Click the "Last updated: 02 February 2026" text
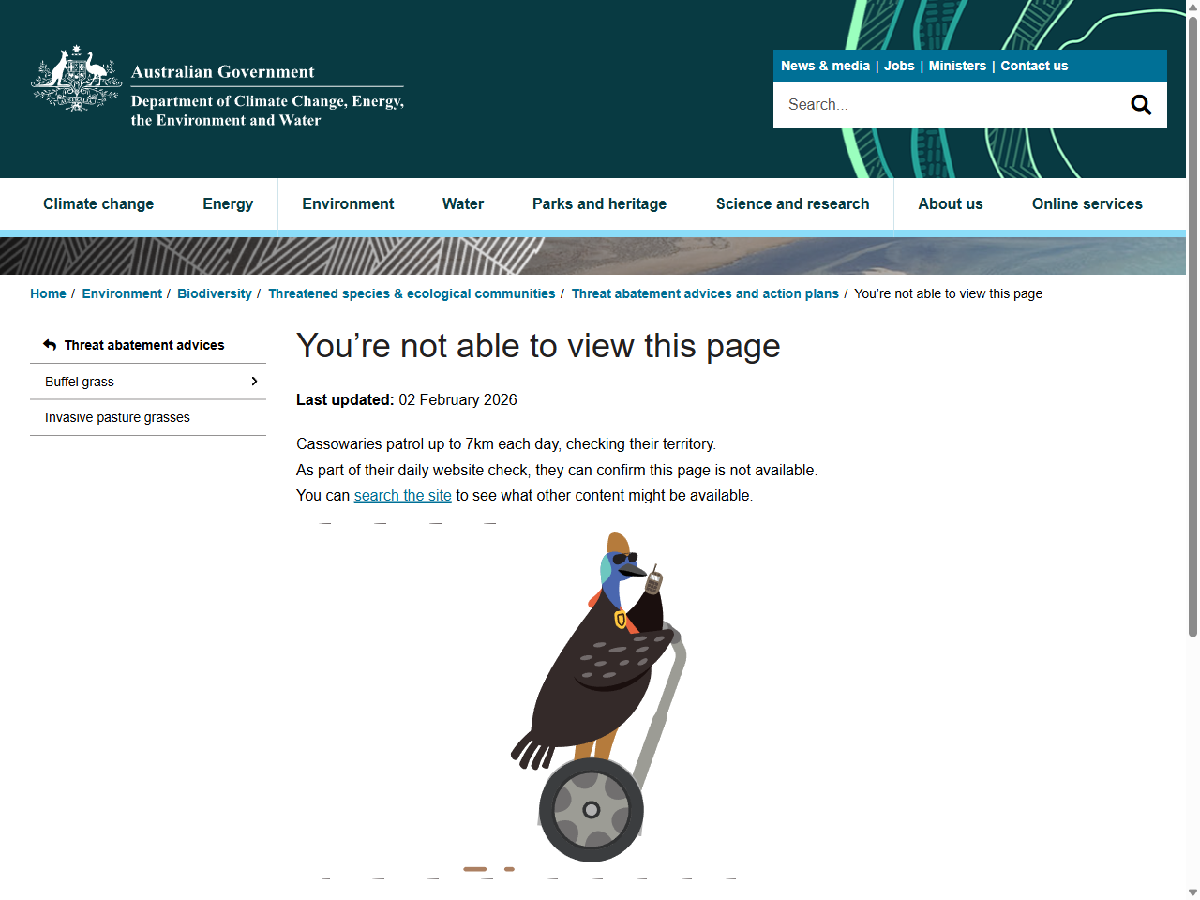Viewport: 1200px width, 900px height. point(407,399)
